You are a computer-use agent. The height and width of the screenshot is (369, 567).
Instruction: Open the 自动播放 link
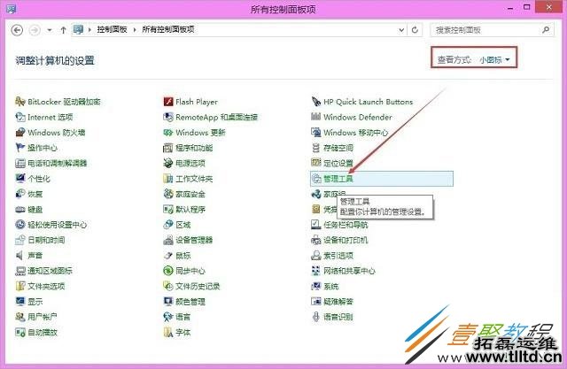tap(43, 332)
